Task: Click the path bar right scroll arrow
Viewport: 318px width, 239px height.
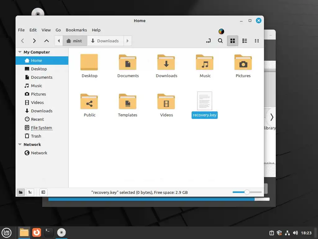Action: (x=128, y=41)
